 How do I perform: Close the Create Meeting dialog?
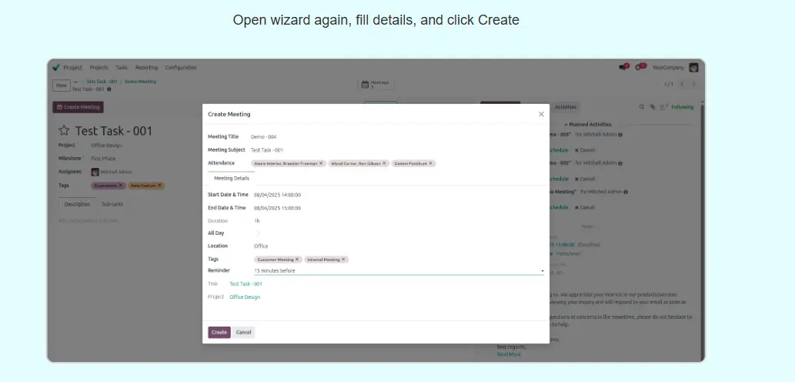click(541, 114)
